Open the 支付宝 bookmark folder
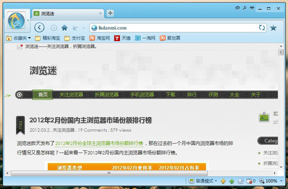This screenshot has width=288, height=189. tap(75, 38)
